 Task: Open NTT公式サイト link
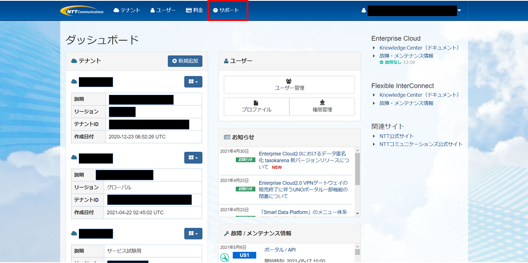pyautogui.click(x=397, y=136)
